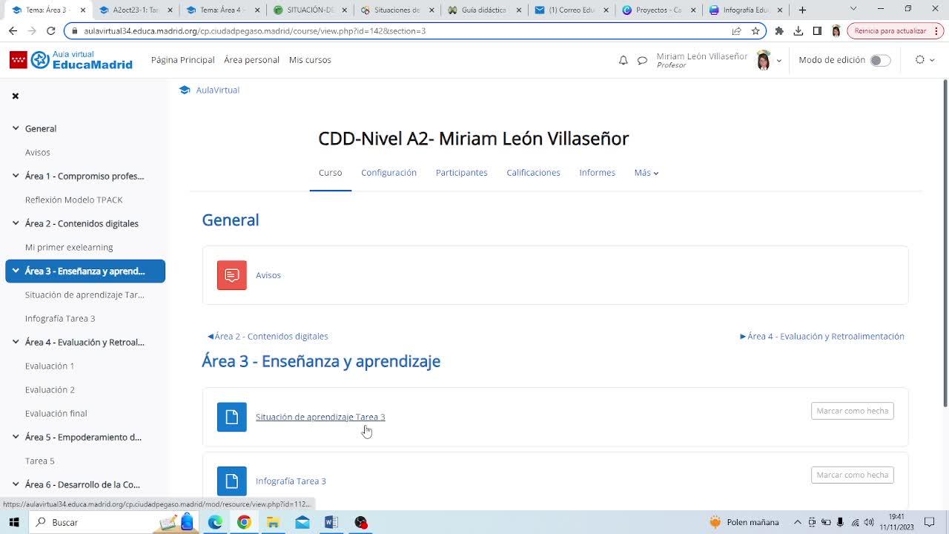The height and width of the screenshot is (534, 949).
Task: Expand the Más dropdown menu
Action: (647, 173)
